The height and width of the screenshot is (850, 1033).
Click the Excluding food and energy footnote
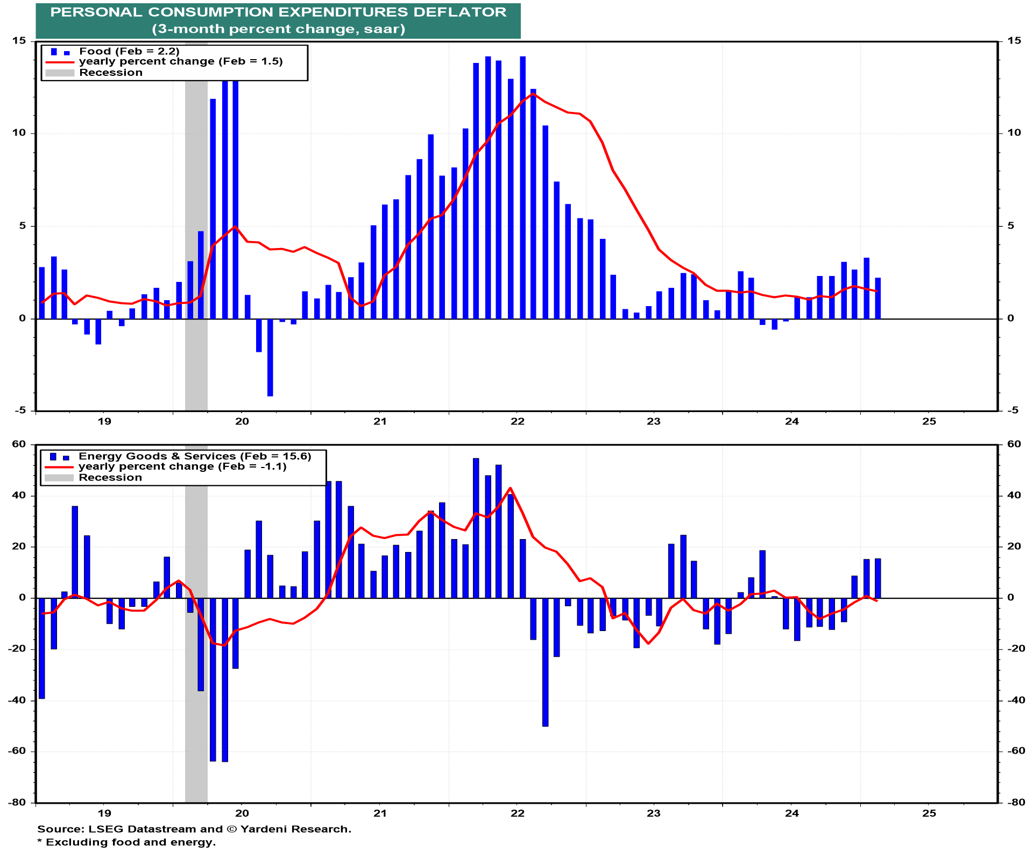pos(126,842)
